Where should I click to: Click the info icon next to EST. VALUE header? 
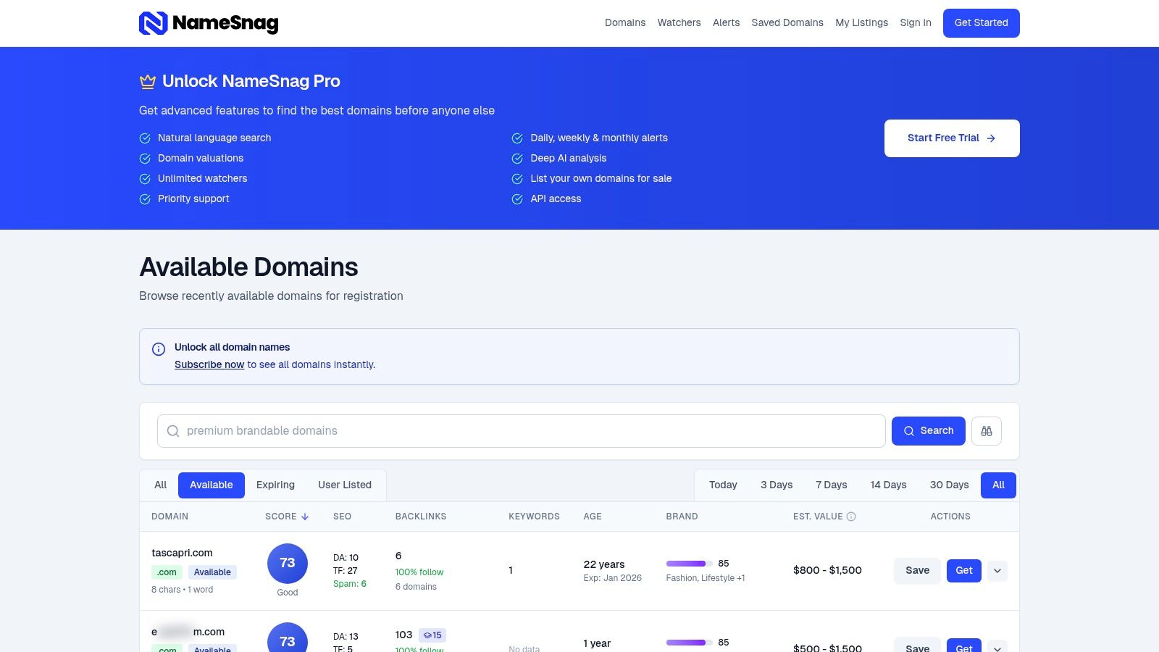(851, 517)
